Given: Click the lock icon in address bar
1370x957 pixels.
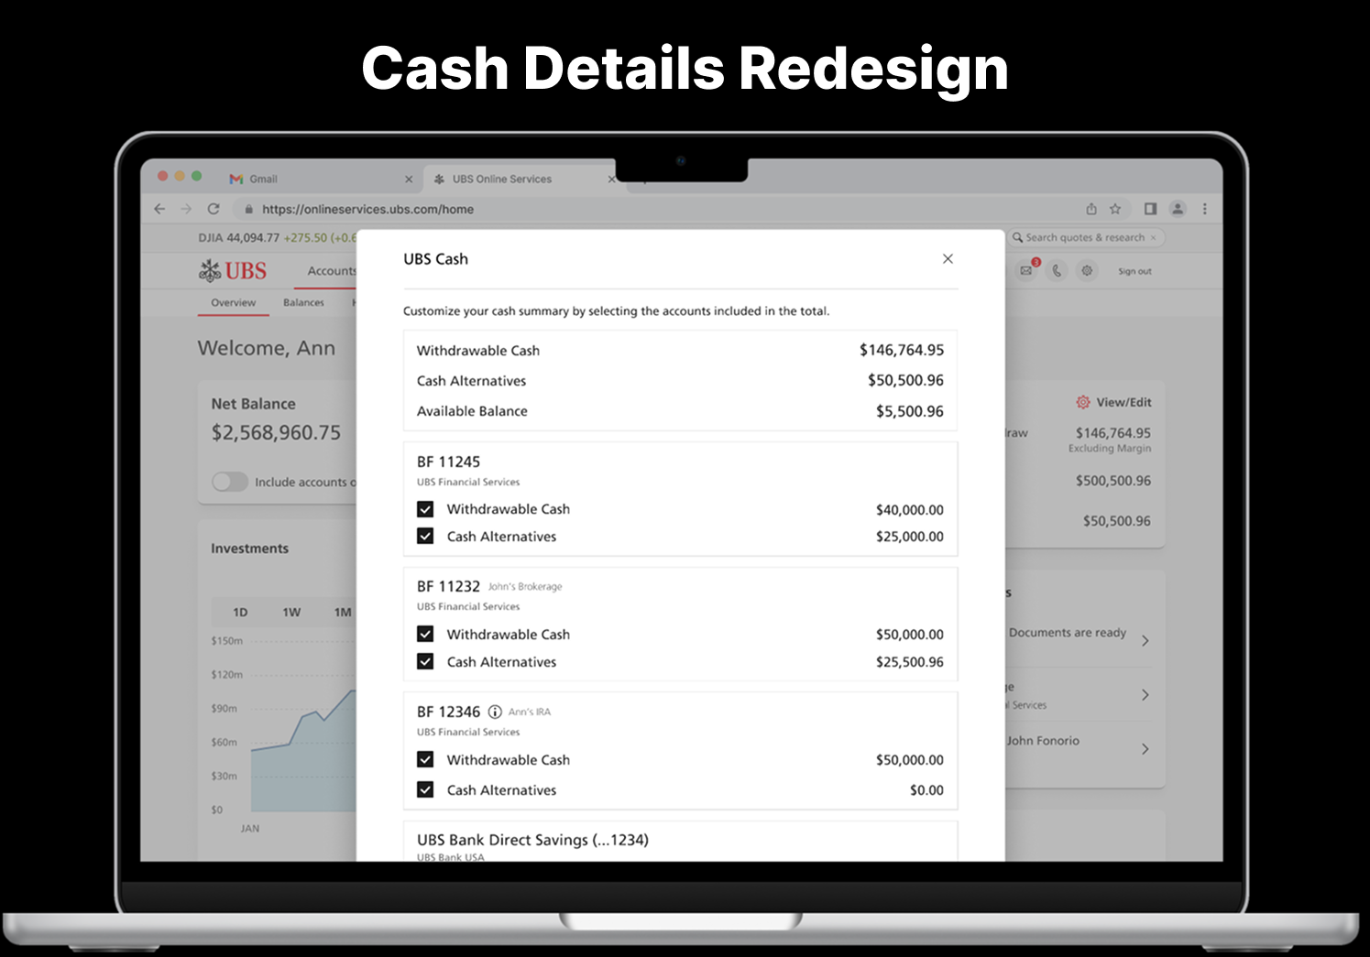Looking at the screenshot, I should click(248, 209).
